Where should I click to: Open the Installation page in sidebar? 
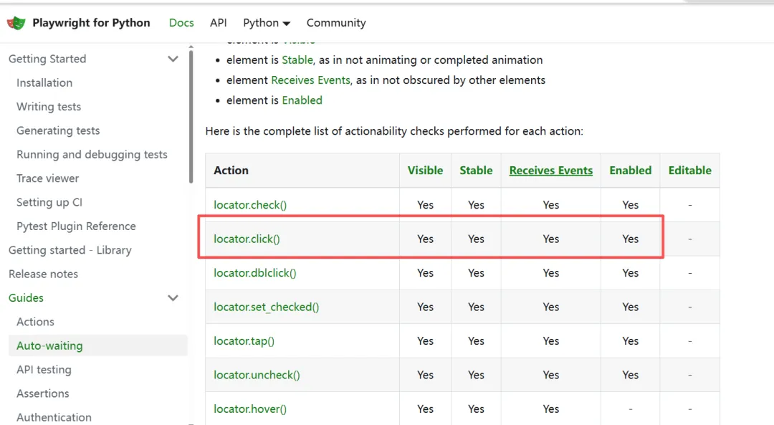point(44,82)
